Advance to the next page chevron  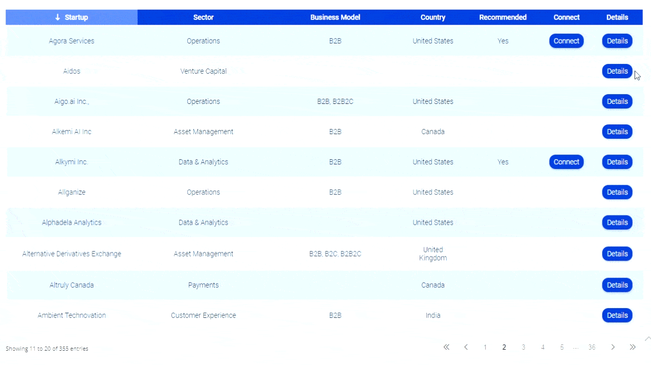[613, 347]
